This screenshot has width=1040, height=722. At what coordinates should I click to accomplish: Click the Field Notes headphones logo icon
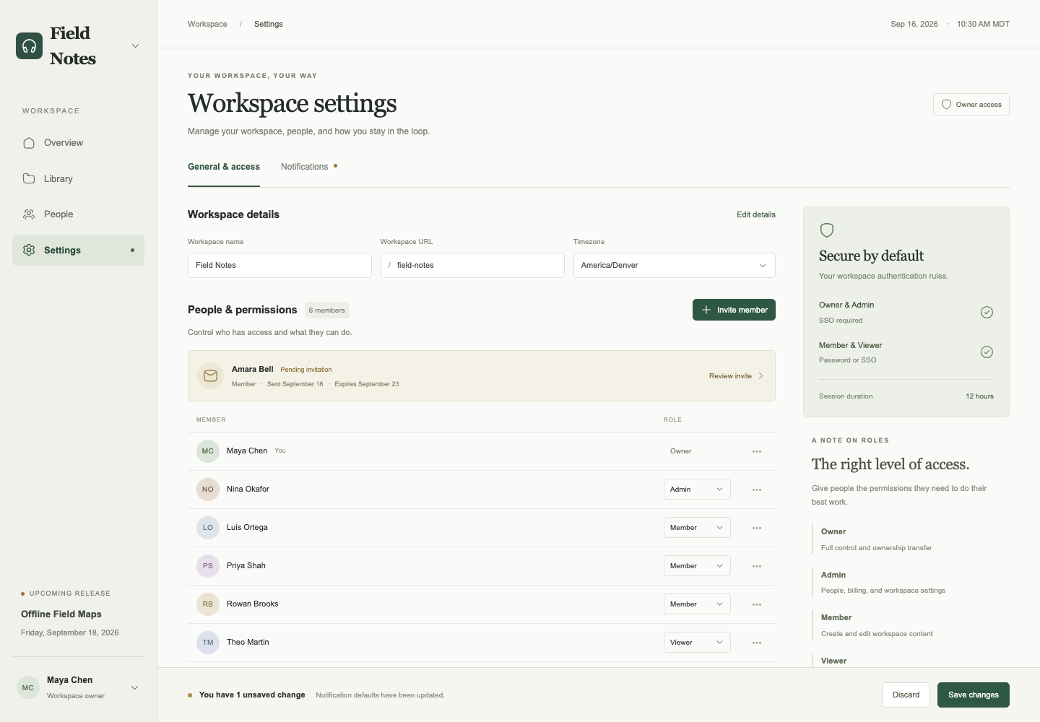pos(29,46)
